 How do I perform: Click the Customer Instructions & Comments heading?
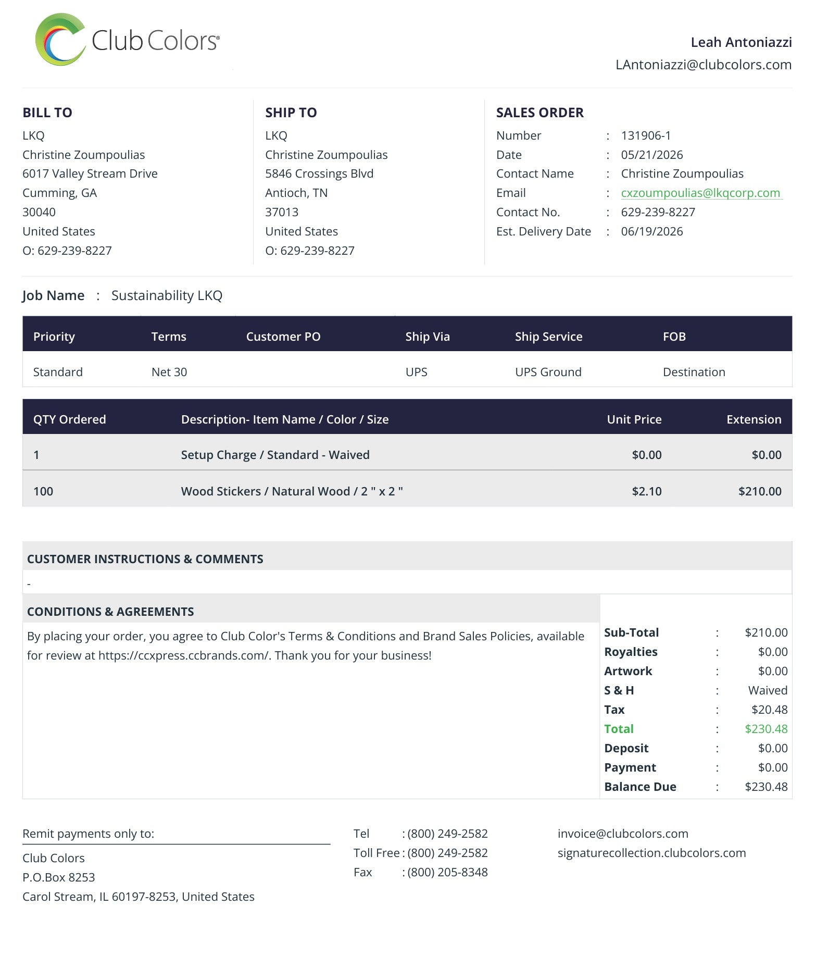(x=145, y=559)
